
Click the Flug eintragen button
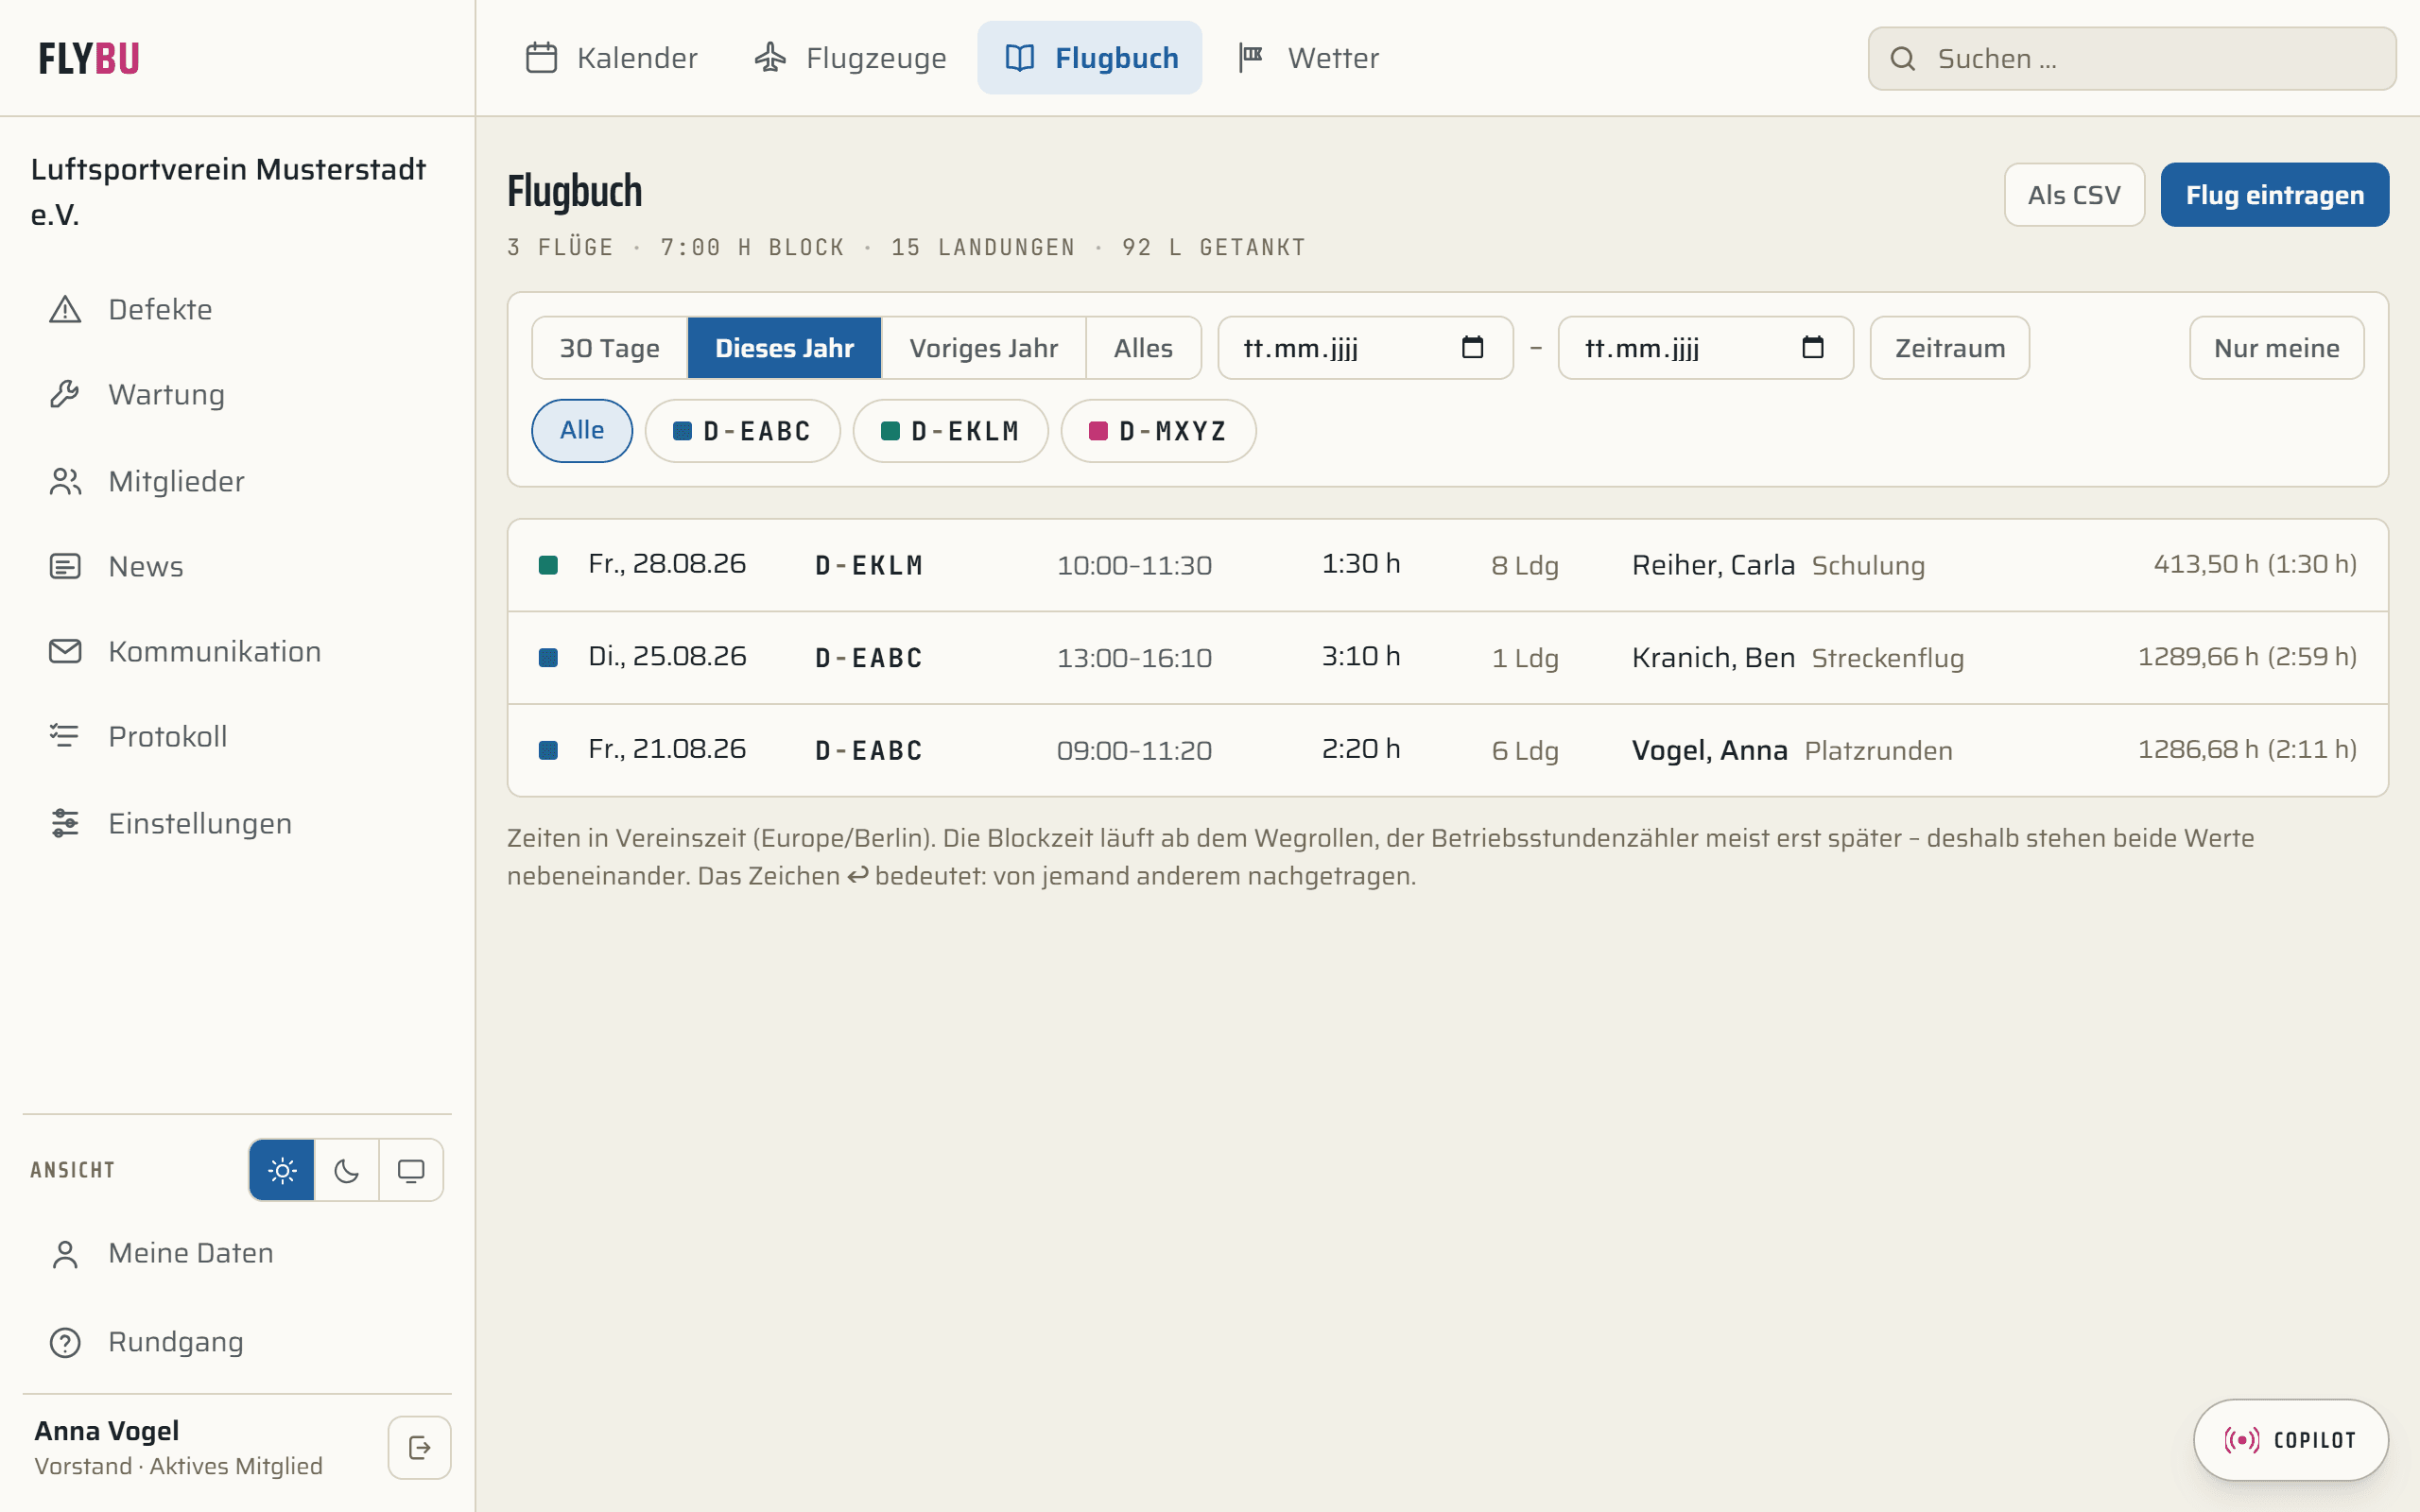[x=2275, y=195]
